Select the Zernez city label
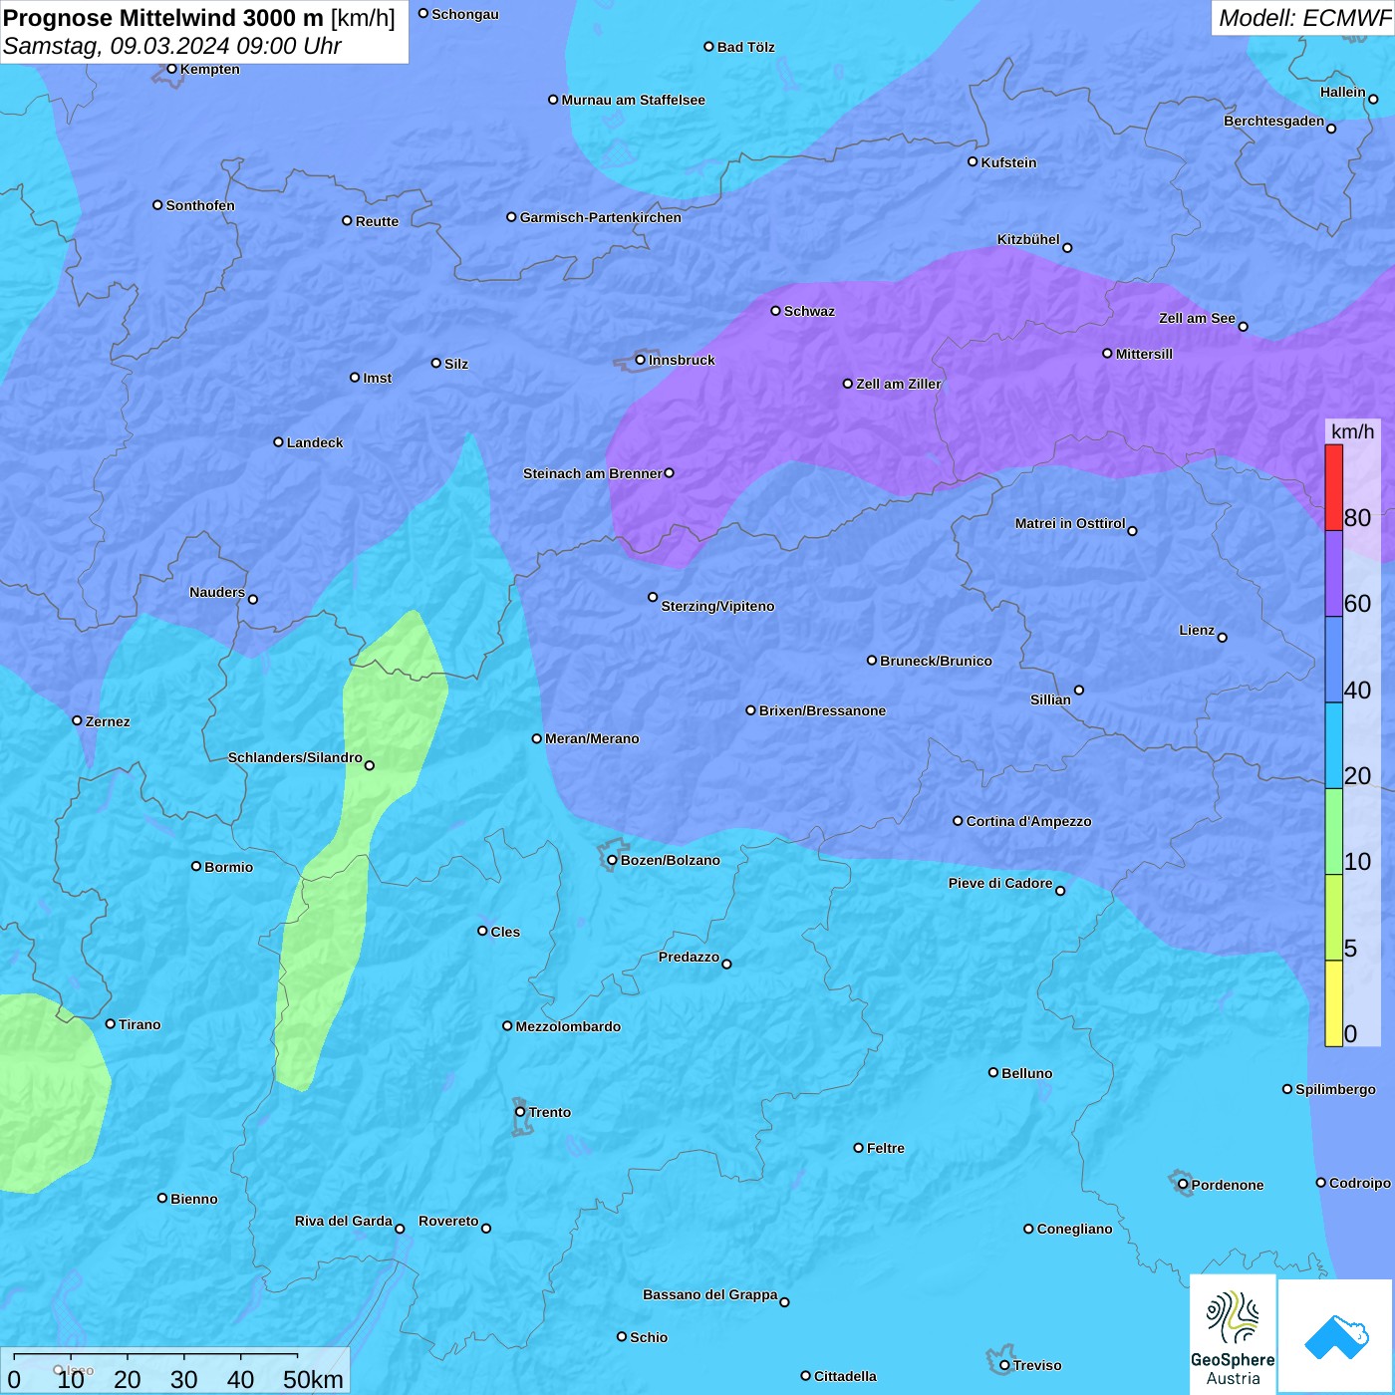 pos(108,721)
